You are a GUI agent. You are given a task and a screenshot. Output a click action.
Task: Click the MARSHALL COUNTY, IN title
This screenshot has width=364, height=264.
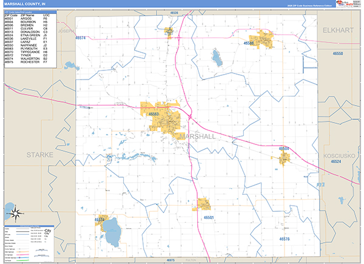click(22, 4)
